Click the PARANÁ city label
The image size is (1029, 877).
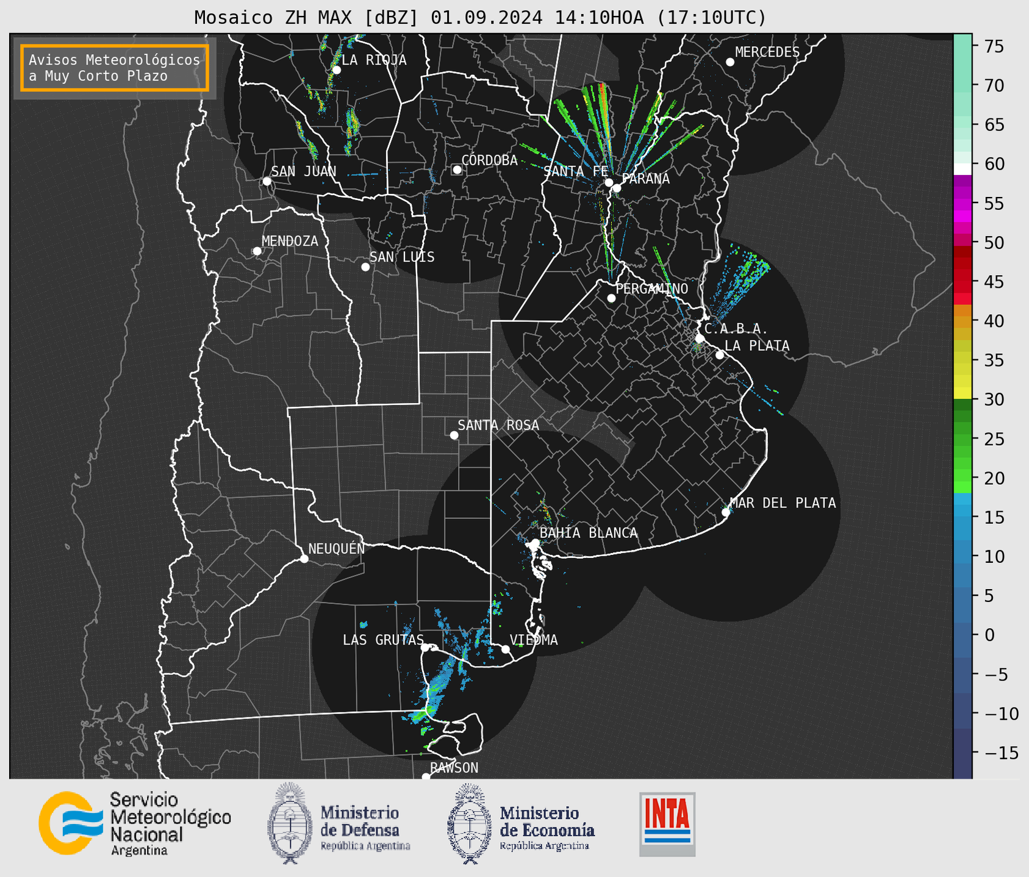645,179
